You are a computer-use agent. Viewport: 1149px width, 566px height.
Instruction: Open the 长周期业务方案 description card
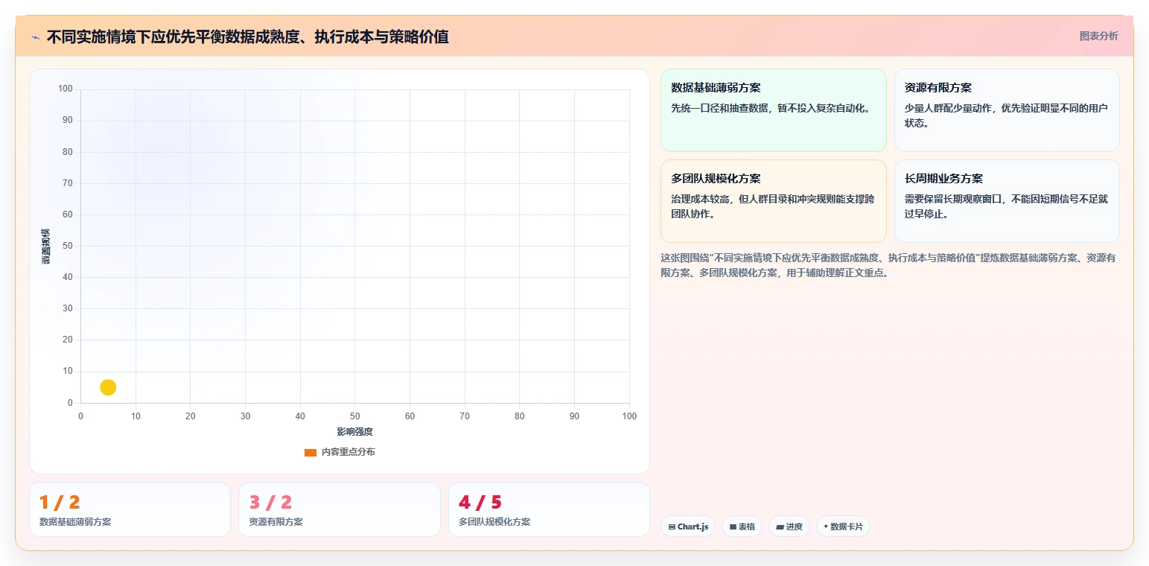click(1007, 201)
